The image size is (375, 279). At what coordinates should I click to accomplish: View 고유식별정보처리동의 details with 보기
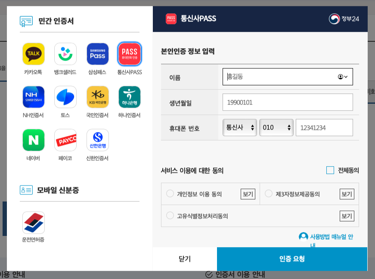click(x=347, y=216)
